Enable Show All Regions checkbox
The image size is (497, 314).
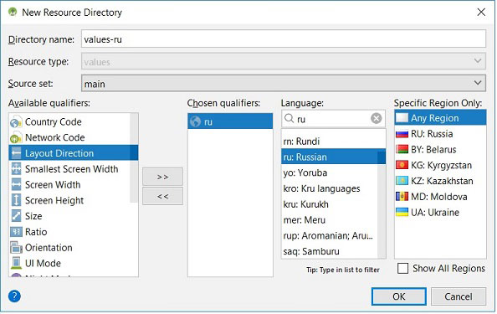click(402, 268)
